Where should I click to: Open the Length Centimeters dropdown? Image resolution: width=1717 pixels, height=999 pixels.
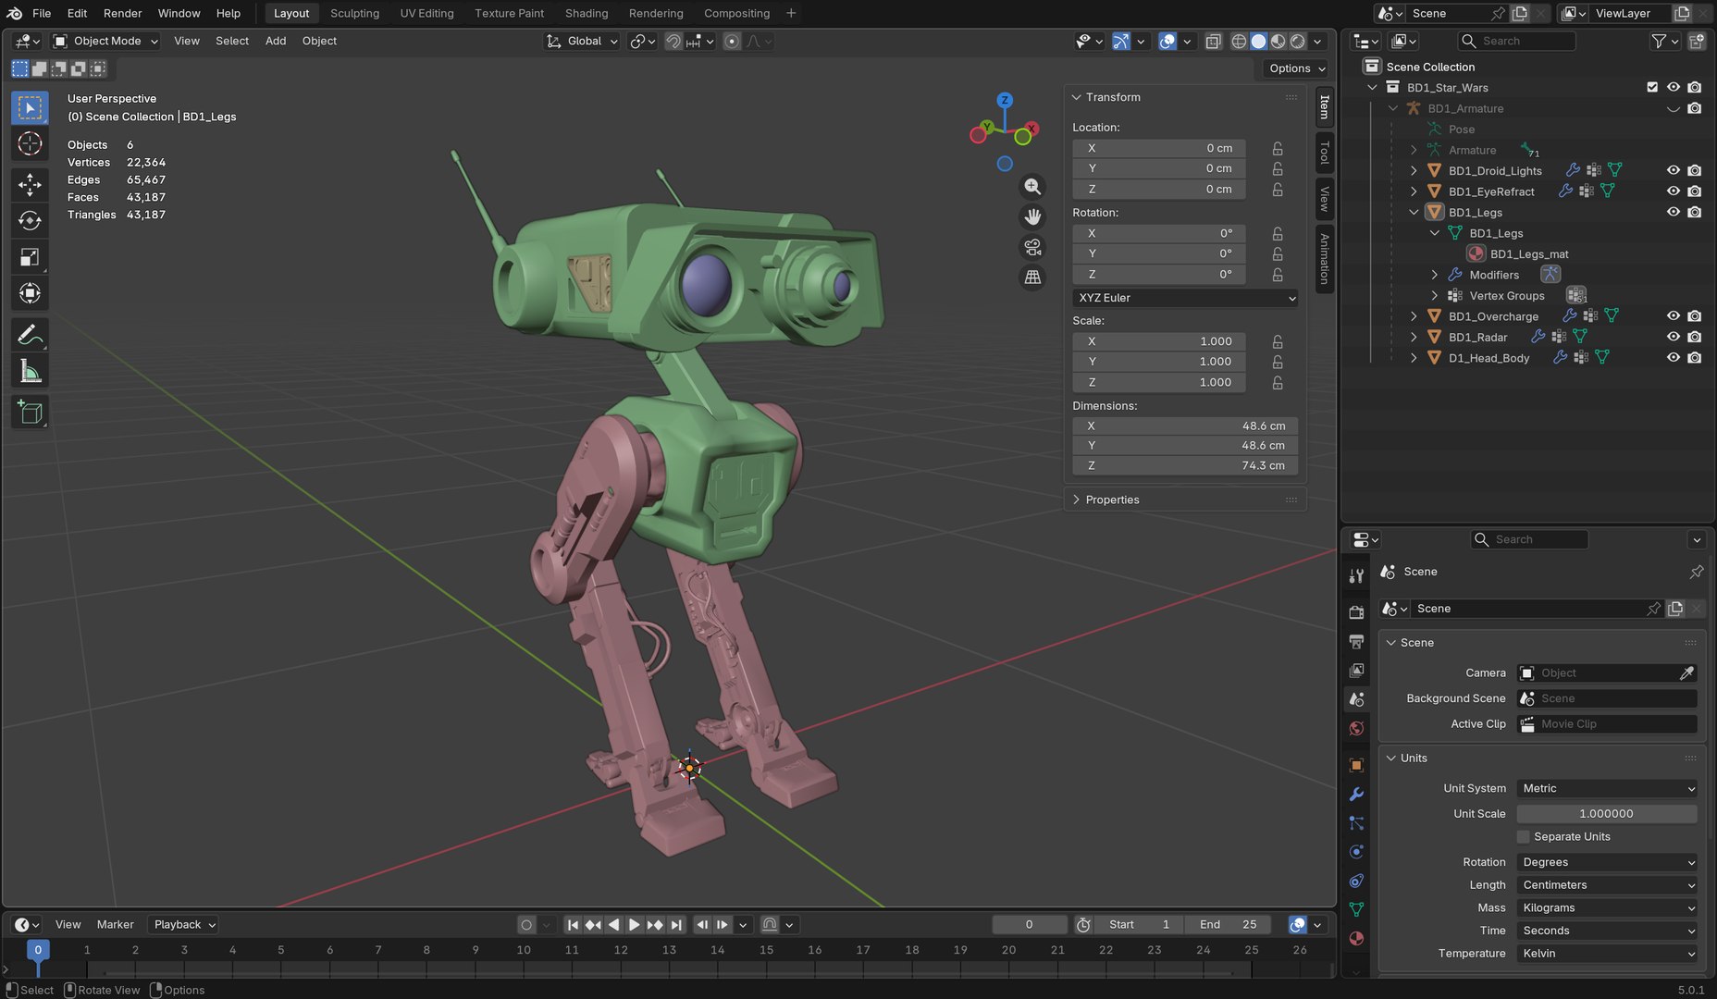click(x=1607, y=885)
